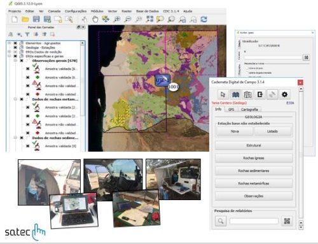318x244 pixels.
Task: Click the report search text field
Action: [x=254, y=221]
